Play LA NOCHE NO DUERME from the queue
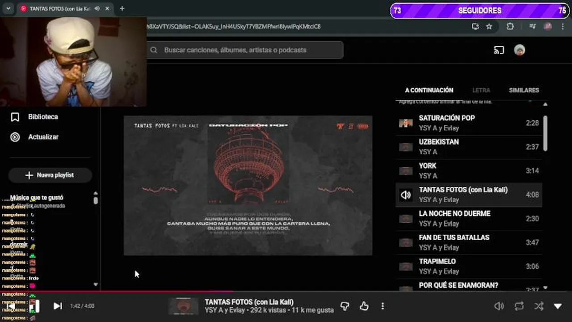The image size is (572, 322). pyautogui.click(x=469, y=219)
